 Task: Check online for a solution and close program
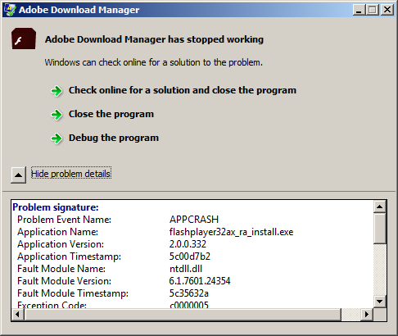pyautogui.click(x=183, y=90)
